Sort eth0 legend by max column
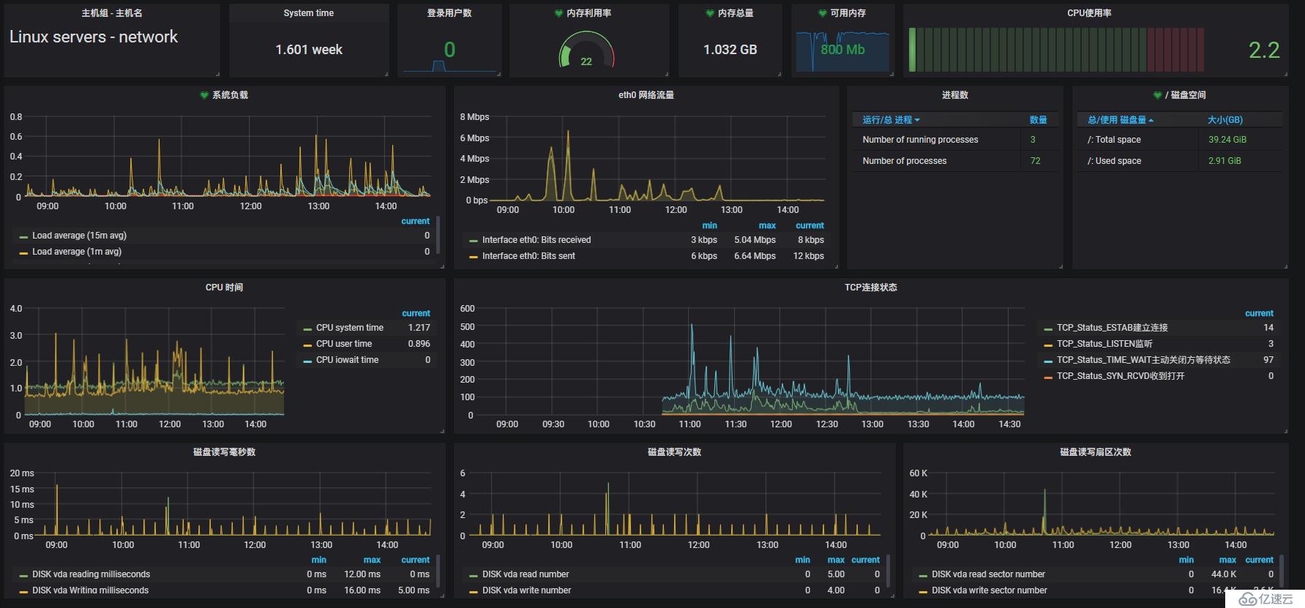The height and width of the screenshot is (608, 1305). coord(767,225)
